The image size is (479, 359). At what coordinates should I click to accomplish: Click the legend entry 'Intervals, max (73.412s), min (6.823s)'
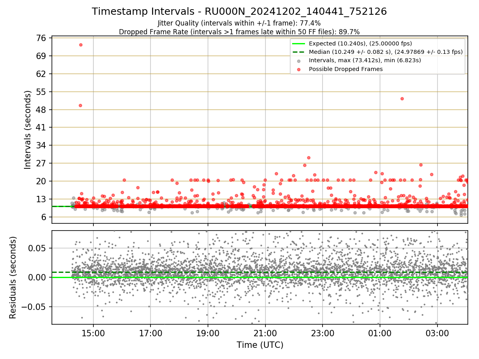click(365, 60)
